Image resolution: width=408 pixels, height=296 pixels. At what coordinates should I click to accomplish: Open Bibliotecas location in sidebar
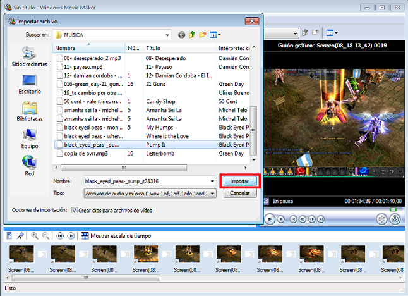[x=30, y=111]
